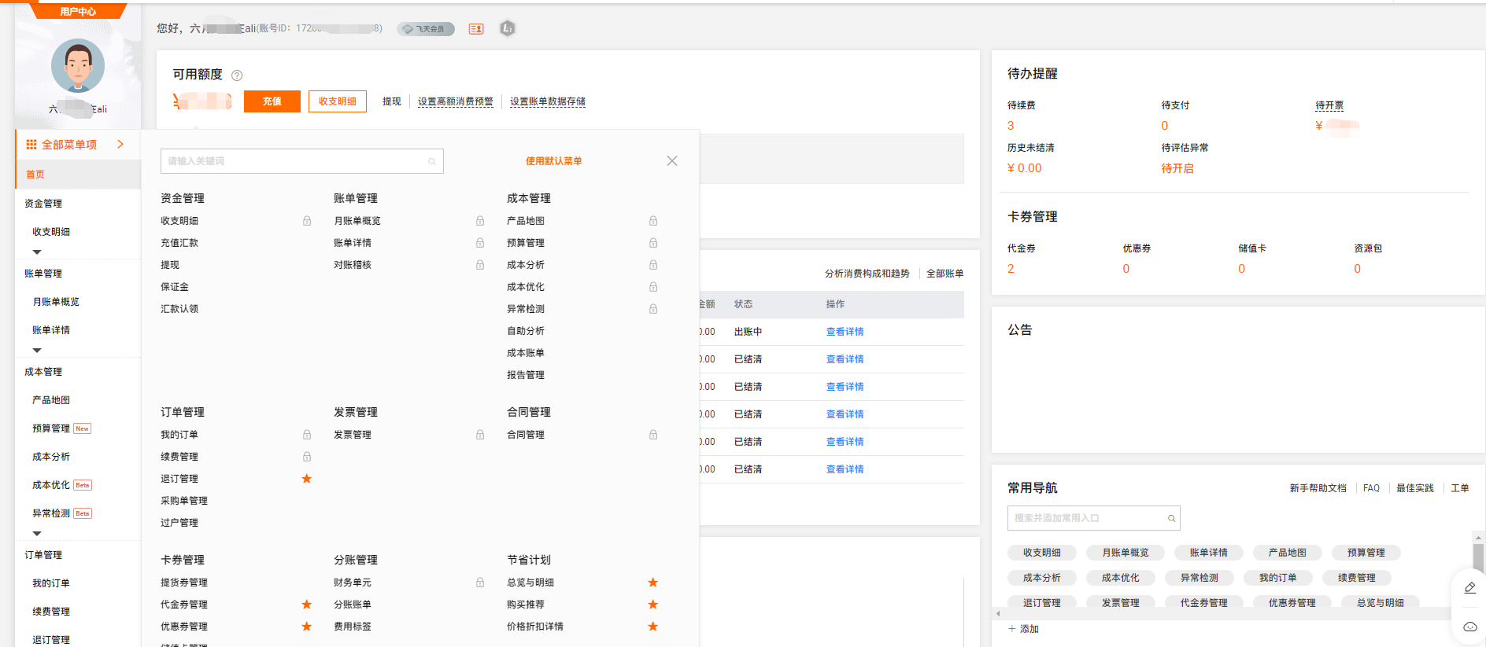The image size is (1486, 647).
Task: Click 分析消费构成和趋势 link
Action: click(x=867, y=274)
